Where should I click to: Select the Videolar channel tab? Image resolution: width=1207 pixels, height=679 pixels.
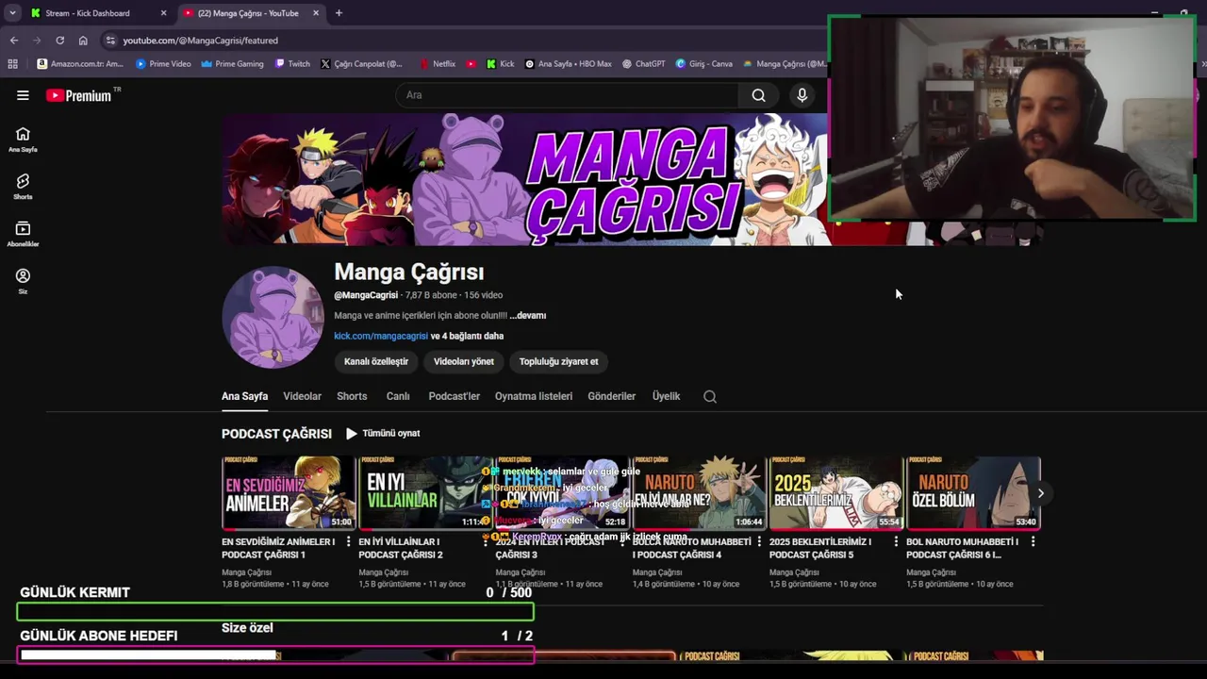click(x=303, y=396)
